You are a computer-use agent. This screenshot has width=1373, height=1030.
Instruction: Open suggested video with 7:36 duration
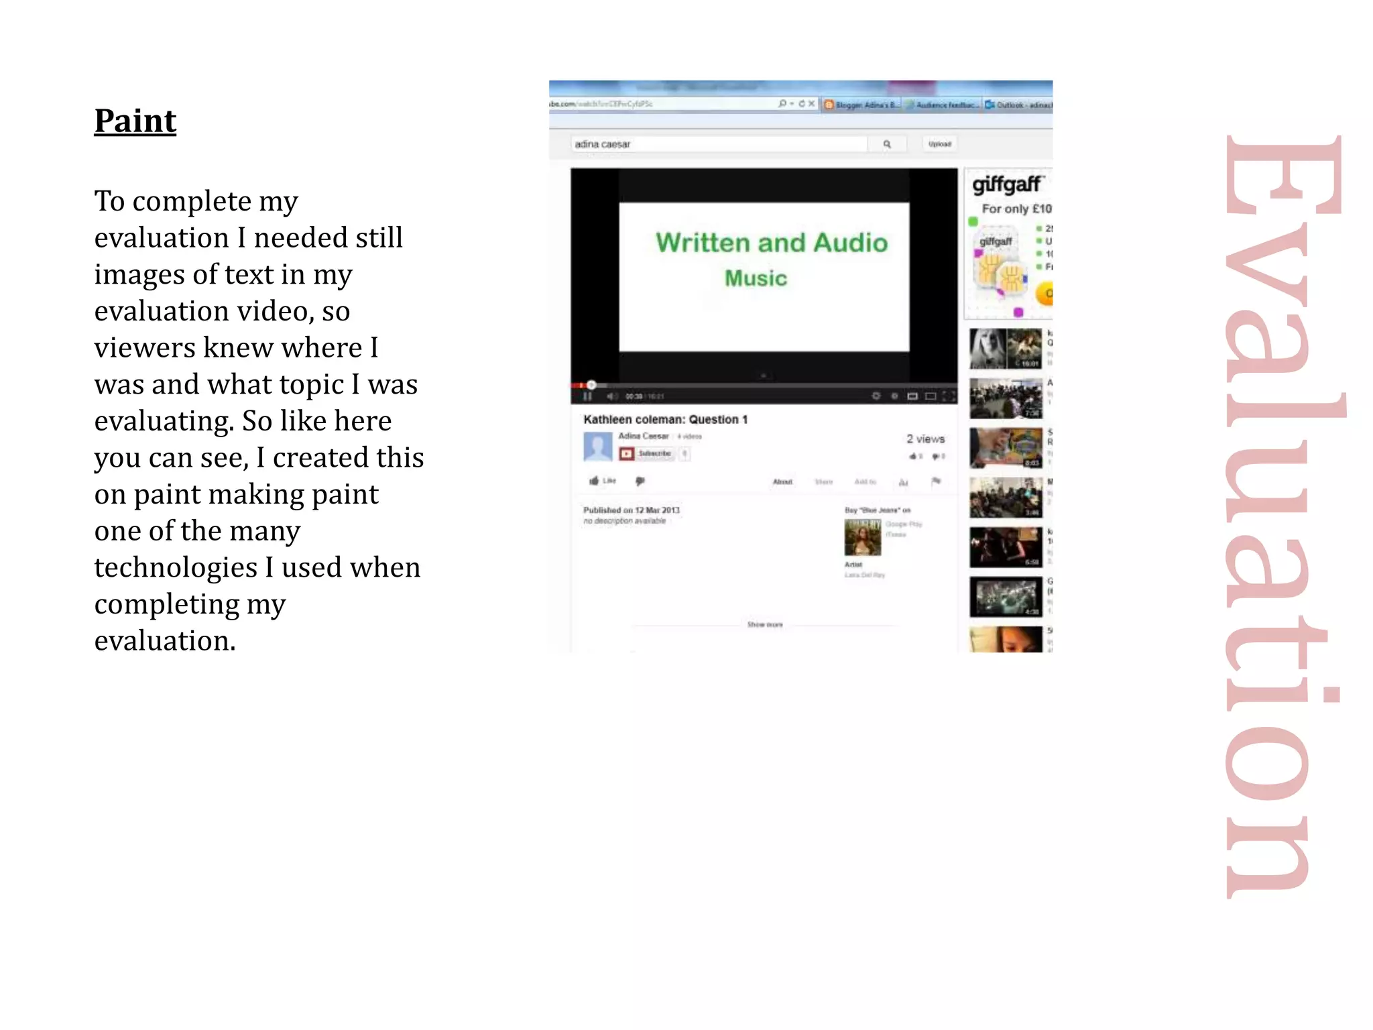coord(1006,398)
